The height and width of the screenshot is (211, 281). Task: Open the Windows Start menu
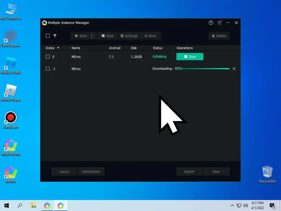click(7, 206)
